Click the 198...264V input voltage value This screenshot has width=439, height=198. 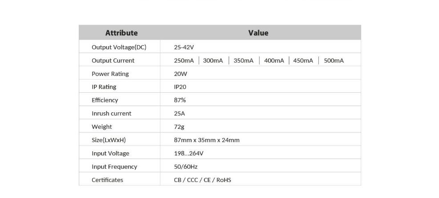[189, 154]
